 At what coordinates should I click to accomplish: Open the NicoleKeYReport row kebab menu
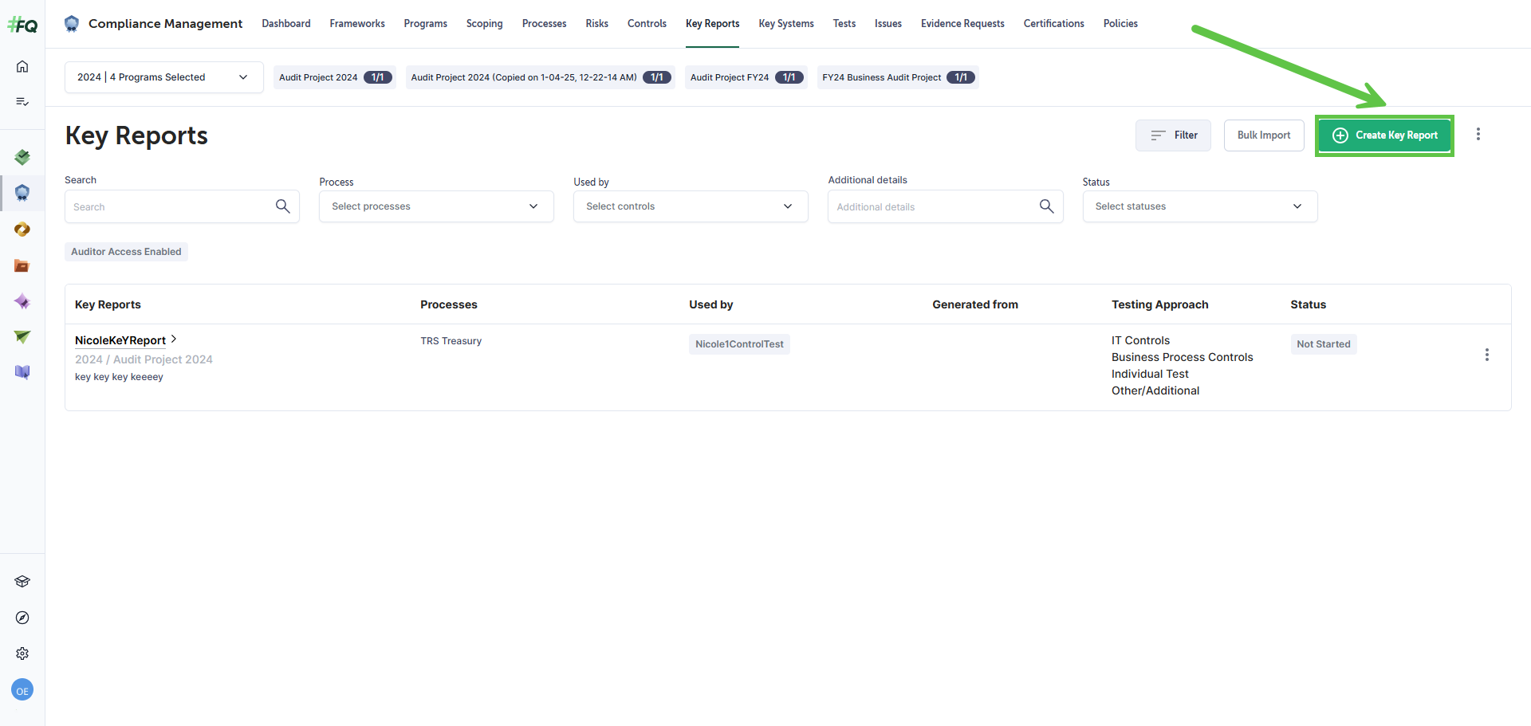[x=1487, y=355]
